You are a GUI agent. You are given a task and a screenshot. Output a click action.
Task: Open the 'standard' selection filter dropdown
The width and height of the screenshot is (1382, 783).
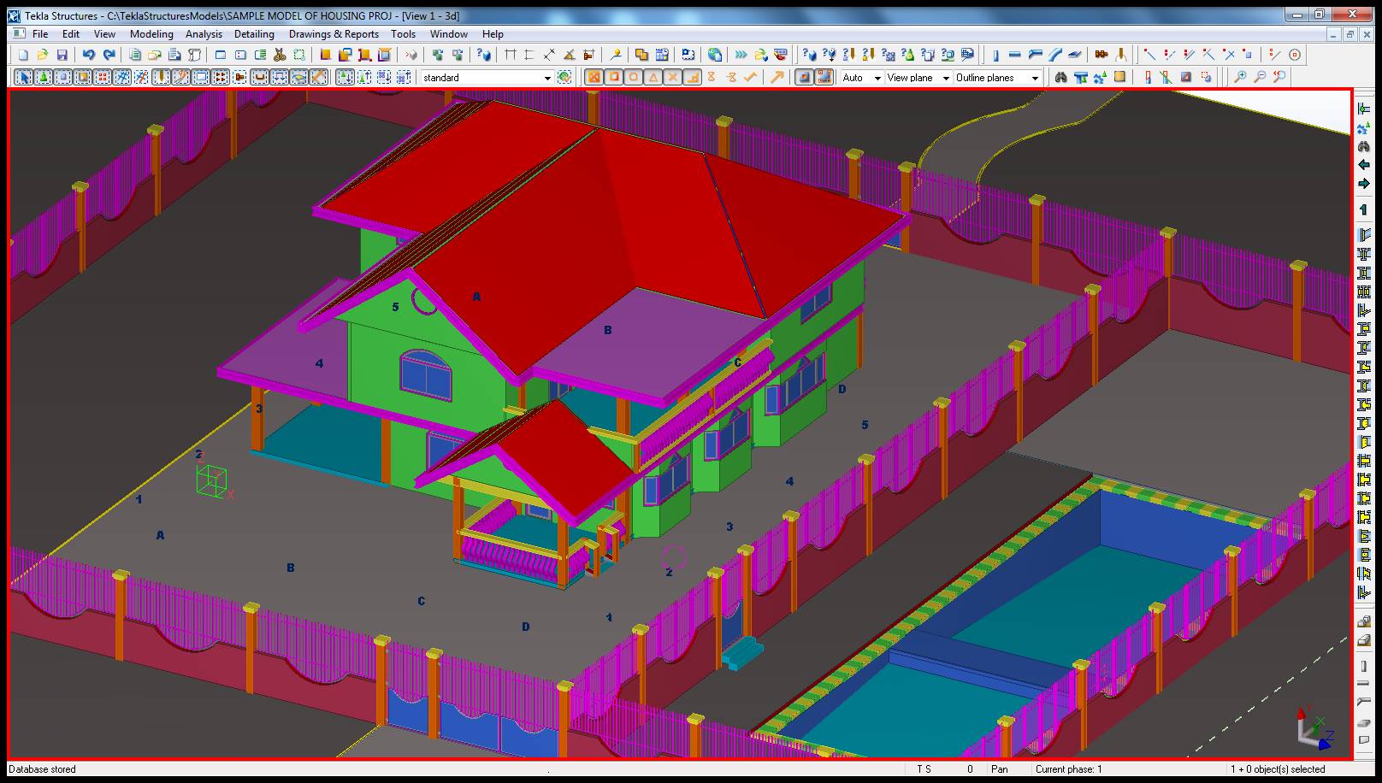pyautogui.click(x=547, y=78)
